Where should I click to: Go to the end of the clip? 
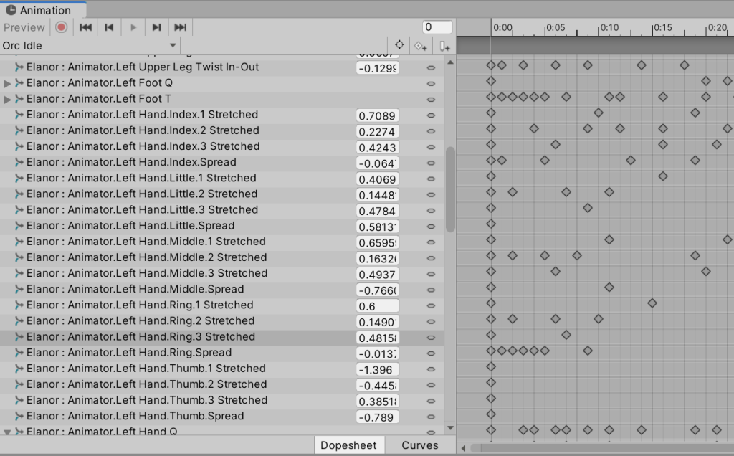pyautogui.click(x=180, y=27)
